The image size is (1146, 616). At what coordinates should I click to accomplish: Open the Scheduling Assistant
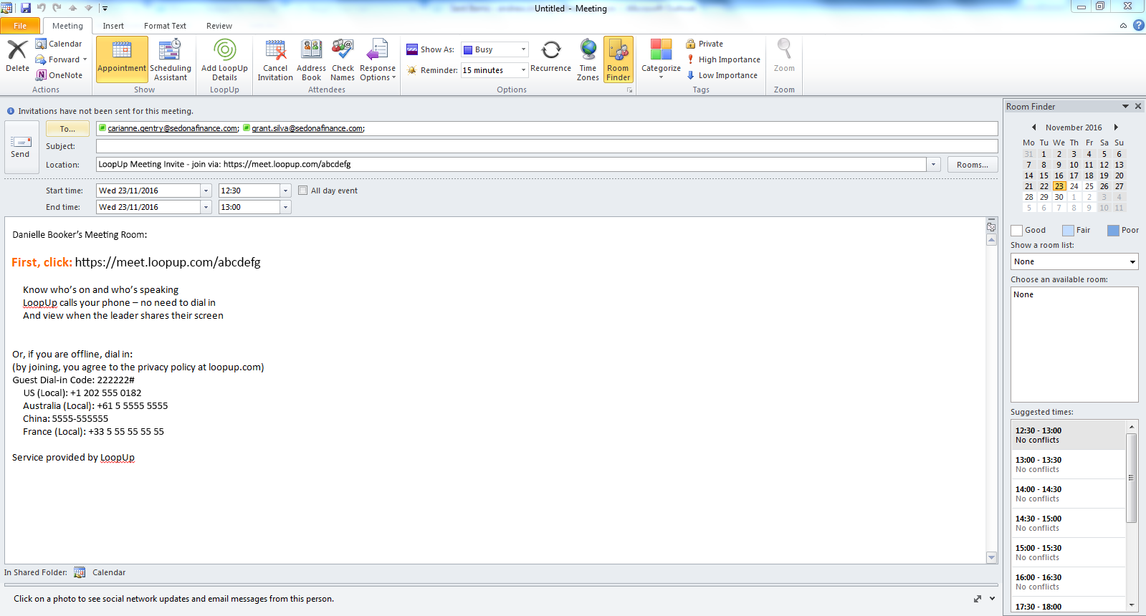pos(171,59)
